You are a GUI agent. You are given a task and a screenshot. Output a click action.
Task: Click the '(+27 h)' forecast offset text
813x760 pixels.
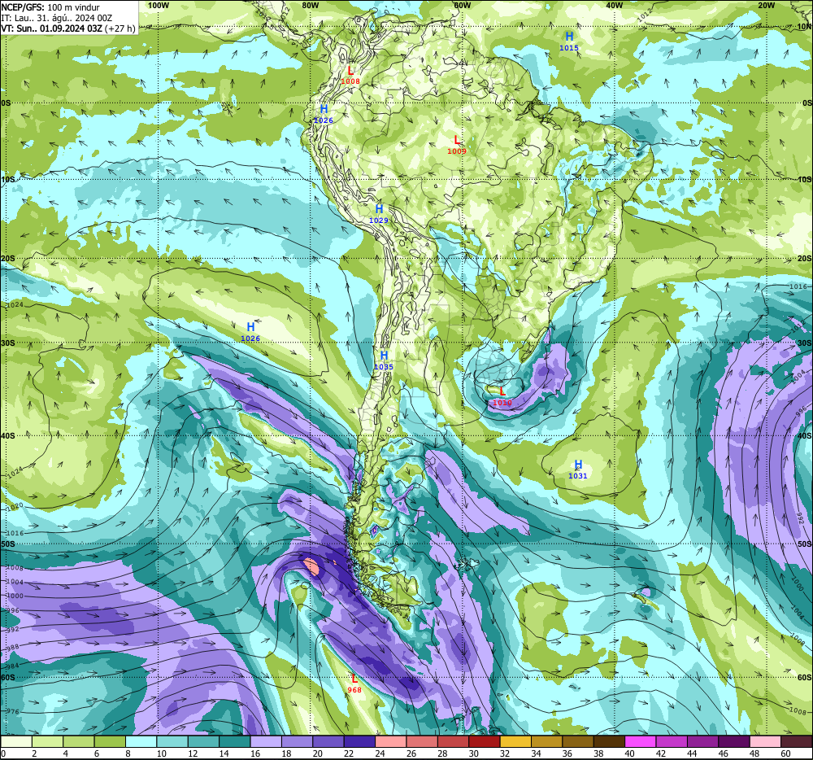click(x=120, y=28)
